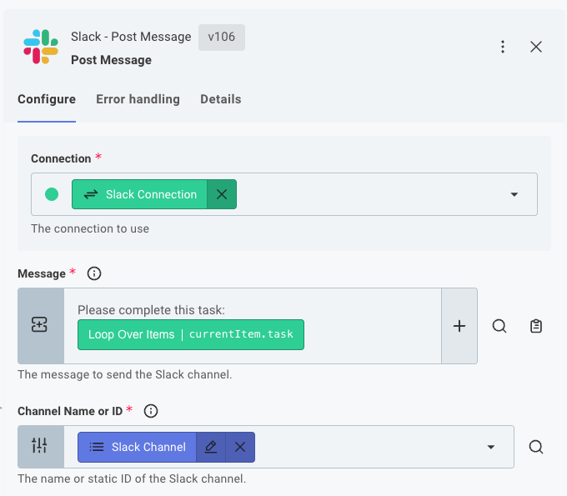Click the Channel field sliders mode icon
The height and width of the screenshot is (496, 567).
39,446
